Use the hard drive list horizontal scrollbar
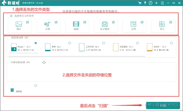 coord(77,56)
